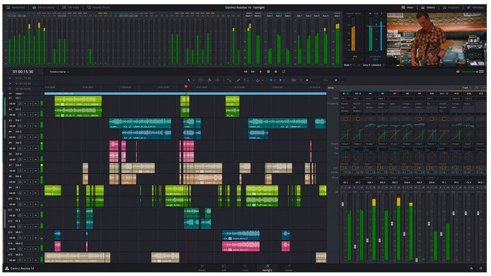The height and width of the screenshot is (276, 491).
Task: Expand the flag color dropdown arrow
Action: tap(275, 80)
